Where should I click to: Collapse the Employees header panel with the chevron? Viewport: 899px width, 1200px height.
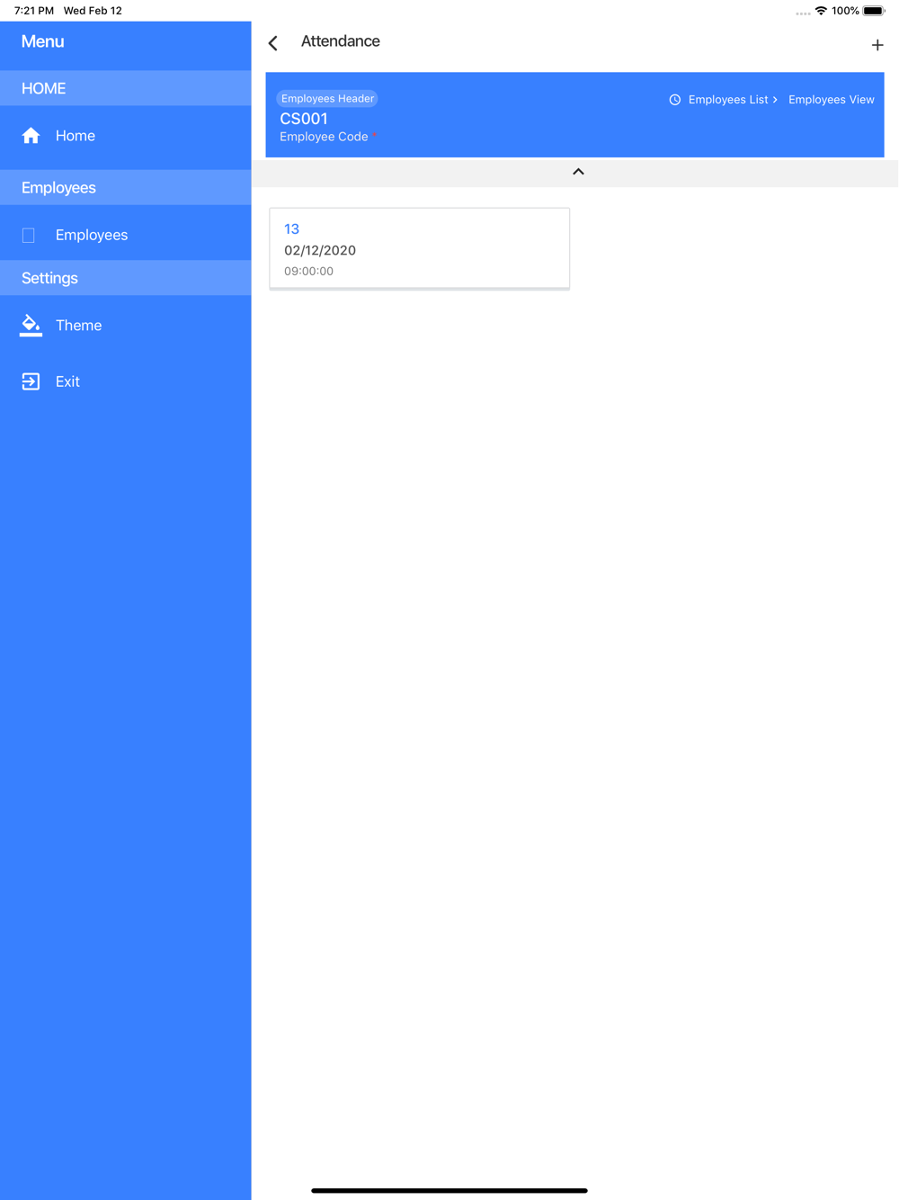pos(578,172)
